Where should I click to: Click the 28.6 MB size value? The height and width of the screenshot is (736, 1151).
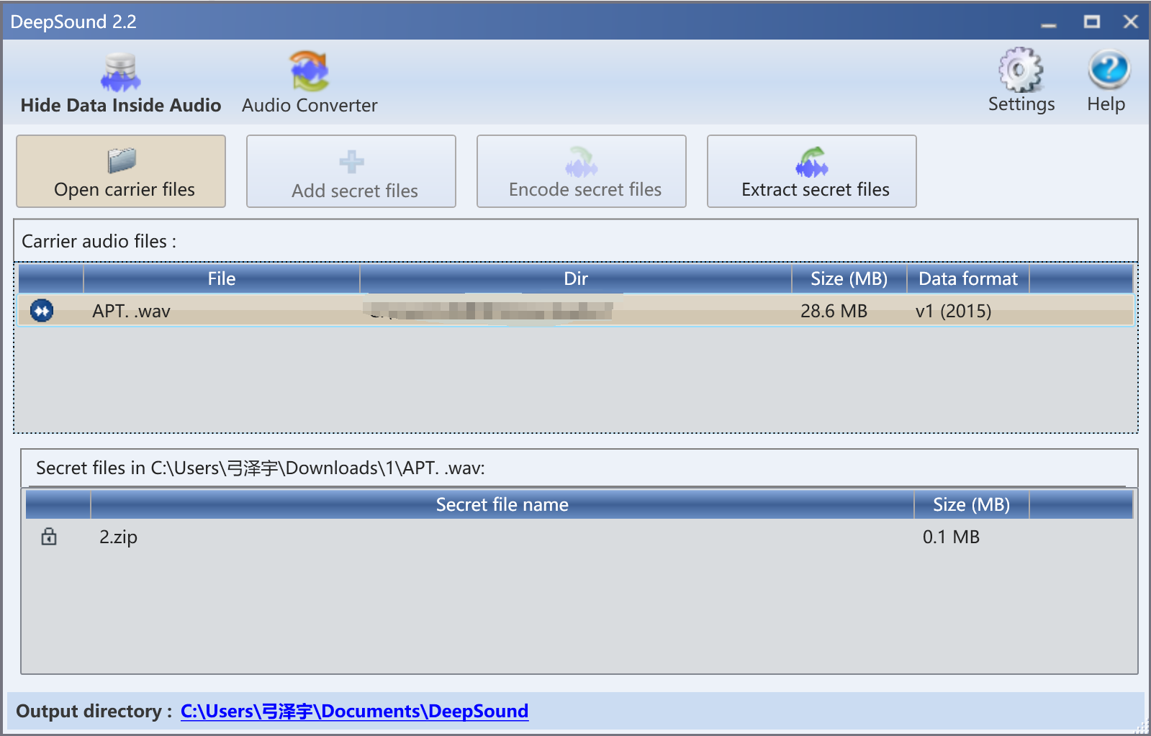834,311
